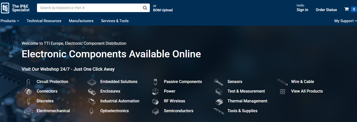Click the Wire & Cable icon
This screenshot has height=122, width=357.
tap(283, 82)
